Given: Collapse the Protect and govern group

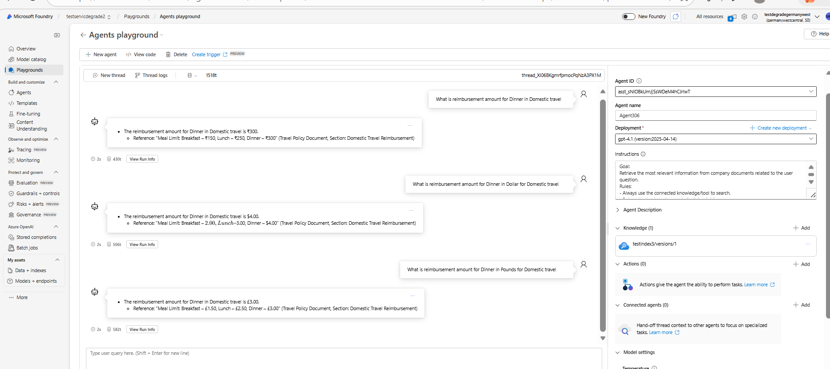Looking at the screenshot, I should pyautogui.click(x=56, y=173).
